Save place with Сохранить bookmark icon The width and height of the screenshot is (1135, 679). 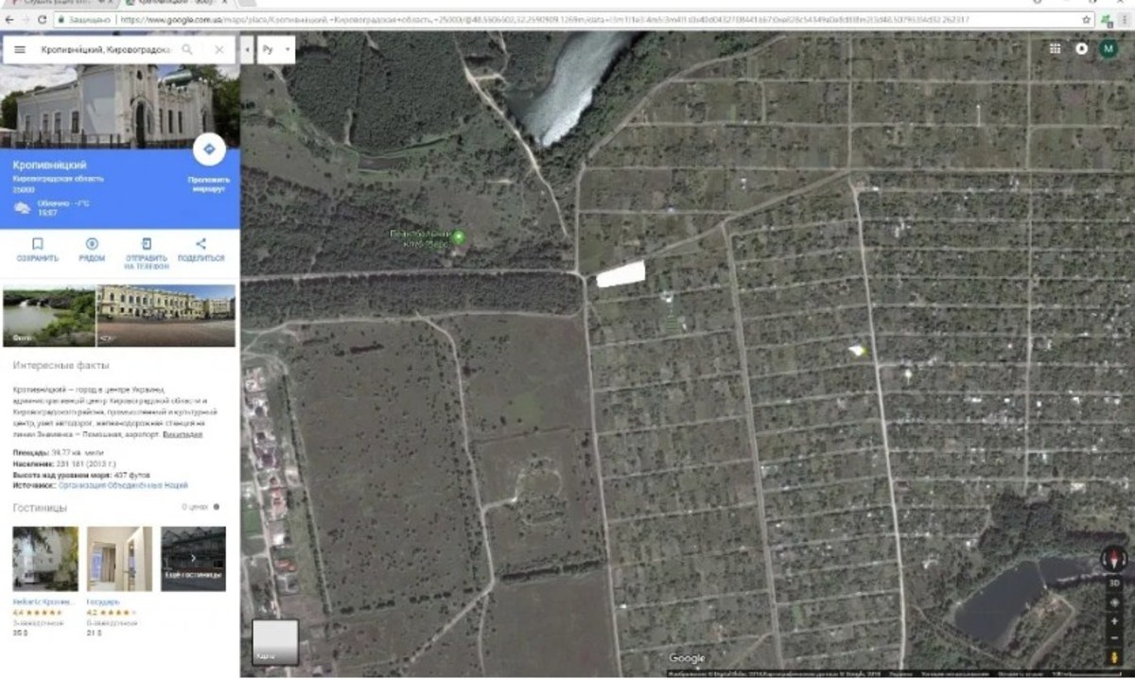pos(38,244)
